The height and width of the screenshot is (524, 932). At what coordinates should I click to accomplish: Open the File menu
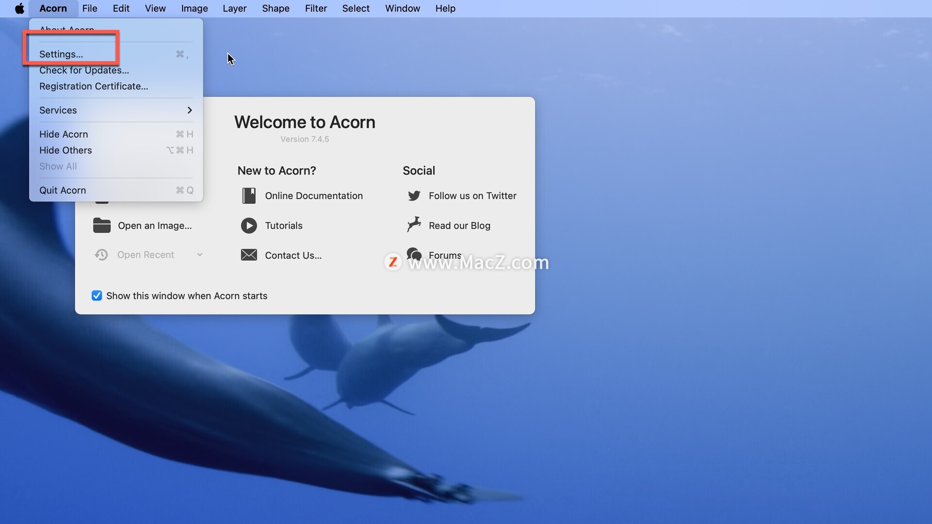[90, 8]
